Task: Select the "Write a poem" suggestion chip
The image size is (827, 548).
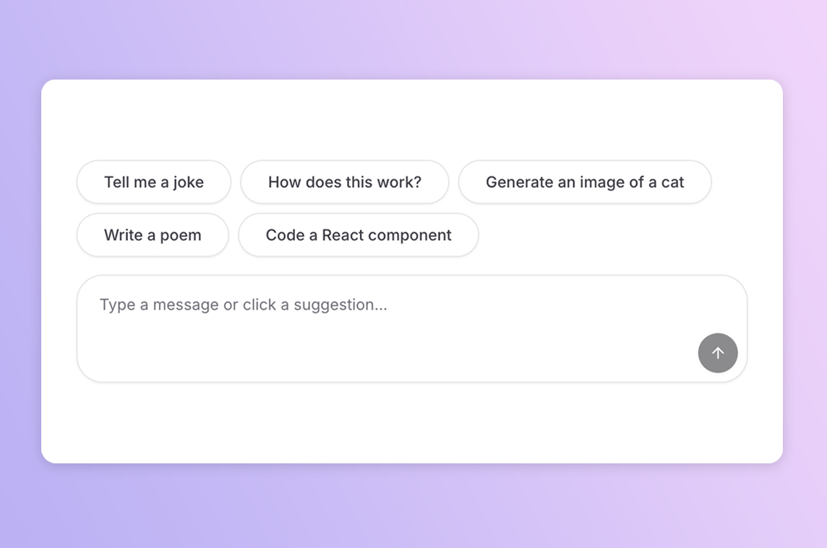Action: (153, 235)
